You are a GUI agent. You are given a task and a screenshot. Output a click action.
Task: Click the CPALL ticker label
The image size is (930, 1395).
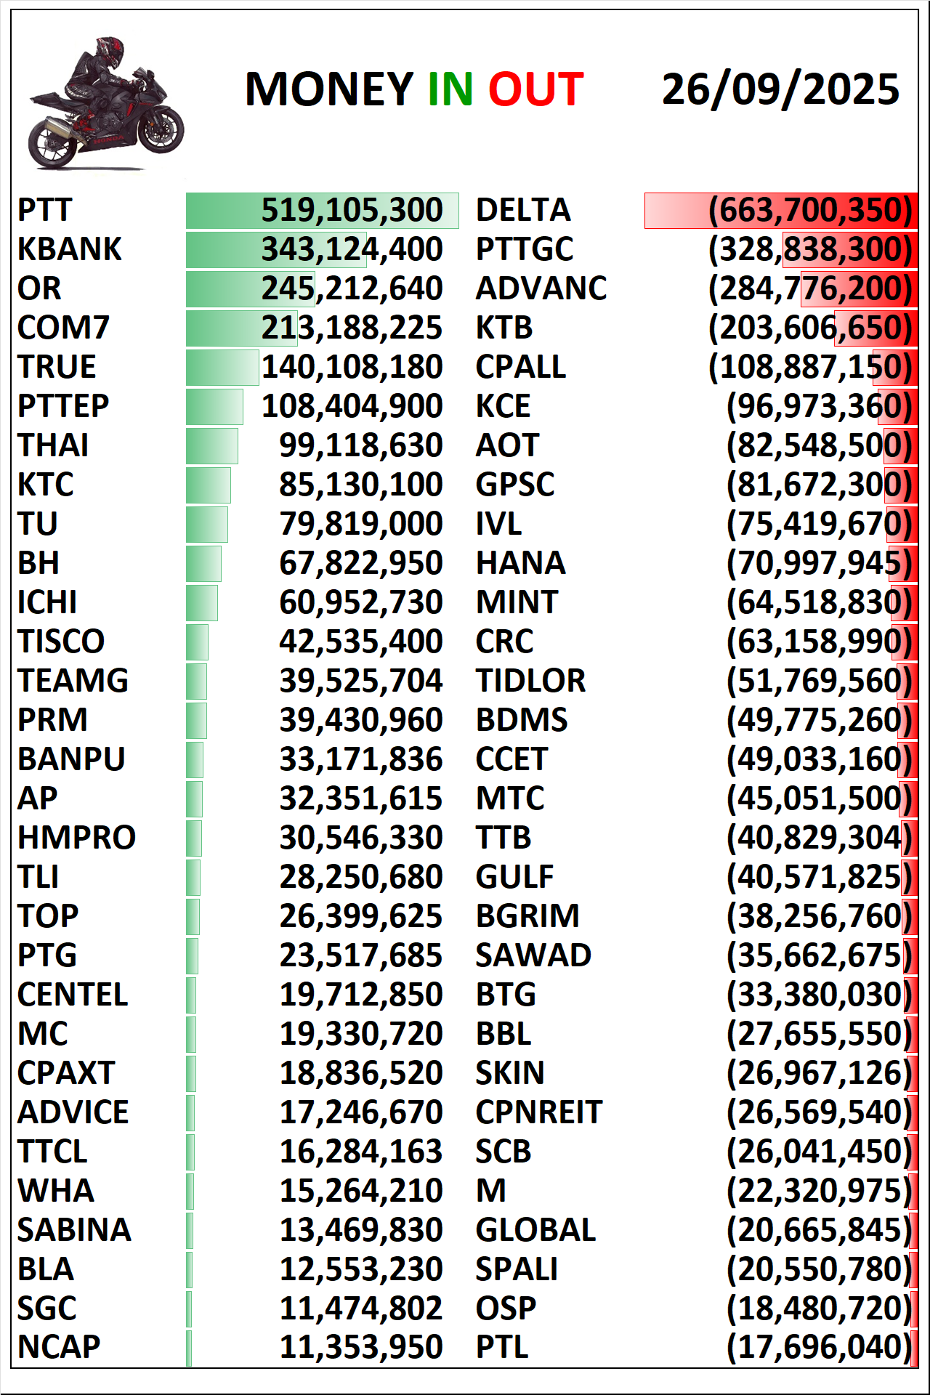pyautogui.click(x=520, y=367)
